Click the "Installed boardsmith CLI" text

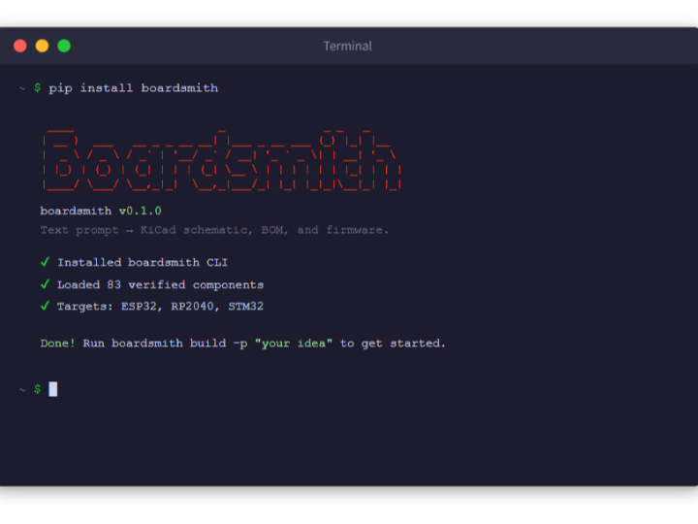click(x=143, y=262)
